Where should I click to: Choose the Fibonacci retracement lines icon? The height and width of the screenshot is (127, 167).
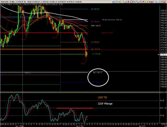coord(140,2)
